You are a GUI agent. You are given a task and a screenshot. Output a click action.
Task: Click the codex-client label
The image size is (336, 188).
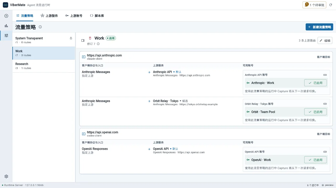tap(94, 136)
